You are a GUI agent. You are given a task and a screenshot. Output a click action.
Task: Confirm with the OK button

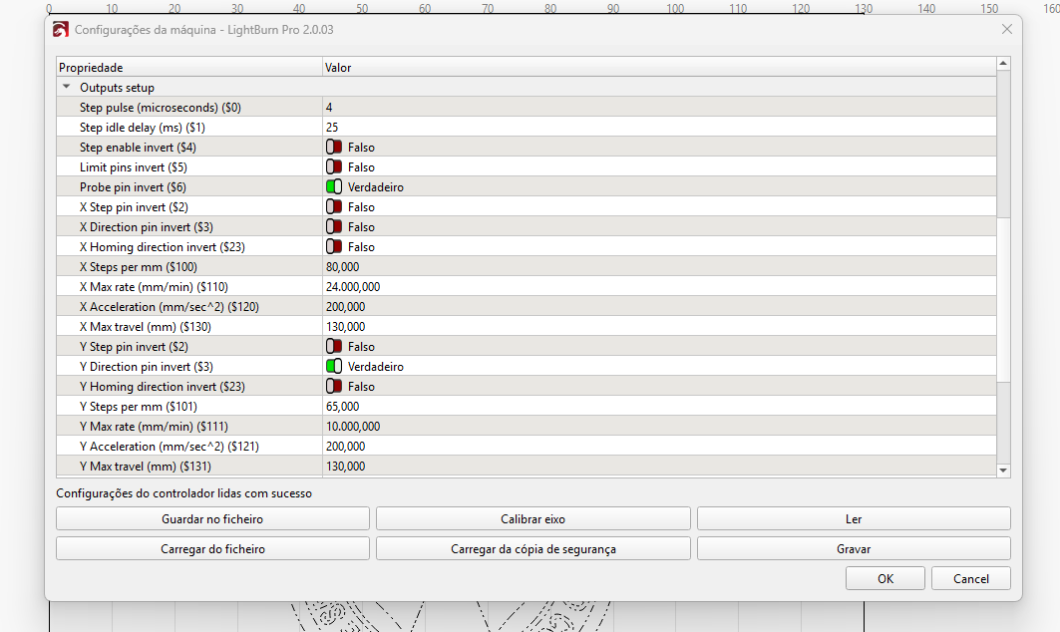click(884, 578)
